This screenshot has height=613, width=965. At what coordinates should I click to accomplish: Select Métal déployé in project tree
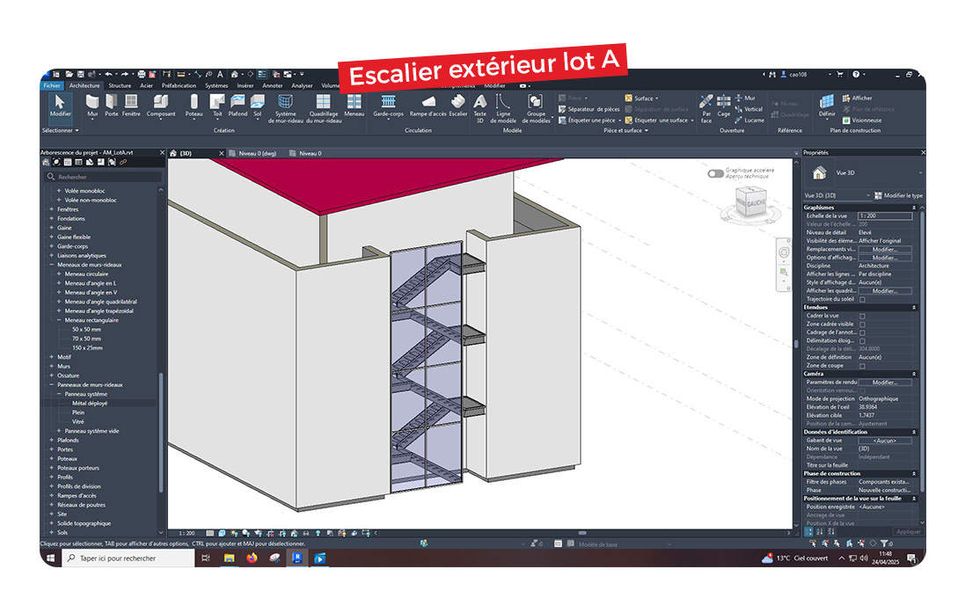point(90,403)
